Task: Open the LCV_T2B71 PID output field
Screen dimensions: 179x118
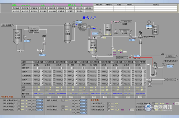Action: (40, 101)
